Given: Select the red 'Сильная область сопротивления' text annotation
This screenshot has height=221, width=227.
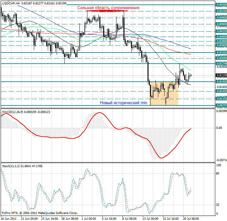Looking at the screenshot, I should [x=108, y=8].
